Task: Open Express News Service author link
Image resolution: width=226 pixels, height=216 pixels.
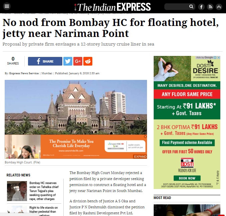Action: [24, 73]
